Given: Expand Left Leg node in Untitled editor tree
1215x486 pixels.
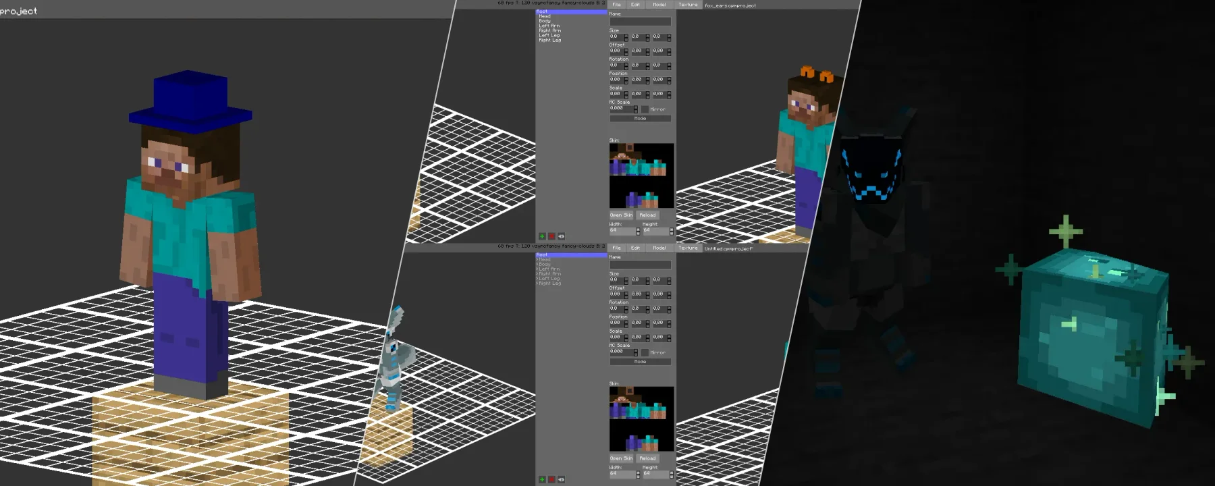Looking at the screenshot, I should click(537, 279).
